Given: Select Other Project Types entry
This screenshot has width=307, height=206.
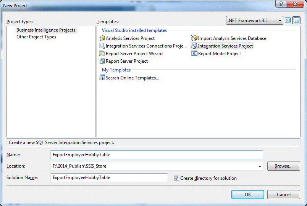Looking at the screenshot, I should click(x=36, y=37).
